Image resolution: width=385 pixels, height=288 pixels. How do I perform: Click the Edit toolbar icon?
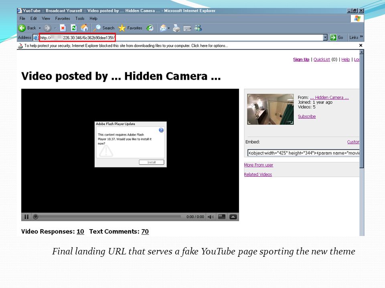187,28
